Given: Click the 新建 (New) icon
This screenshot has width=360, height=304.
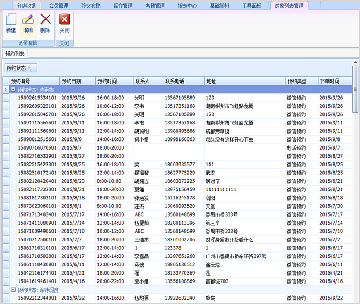Looking at the screenshot, I should tap(11, 24).
